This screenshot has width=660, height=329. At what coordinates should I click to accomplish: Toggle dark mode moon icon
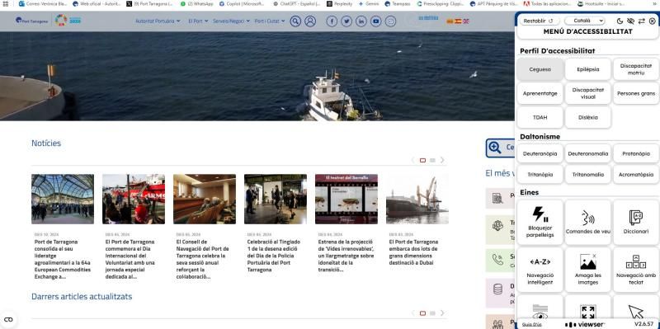(x=620, y=21)
